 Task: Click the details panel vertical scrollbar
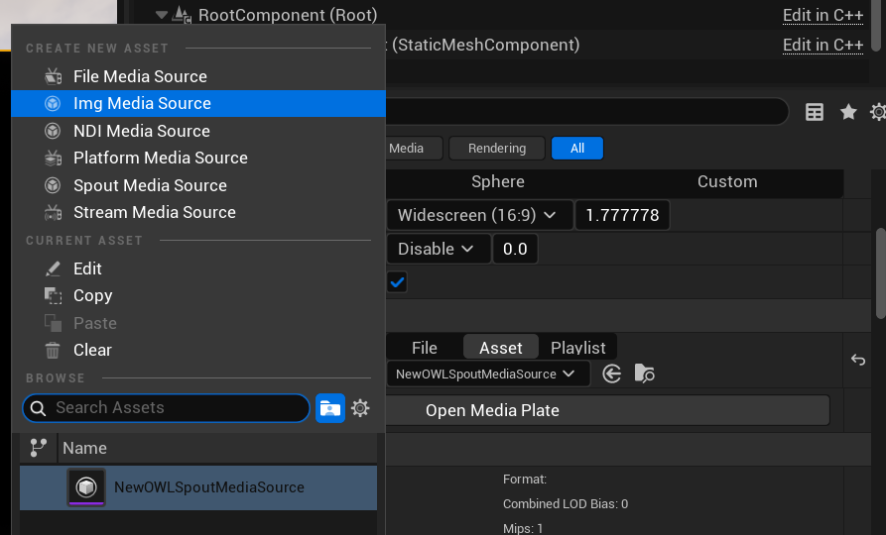(x=880, y=273)
